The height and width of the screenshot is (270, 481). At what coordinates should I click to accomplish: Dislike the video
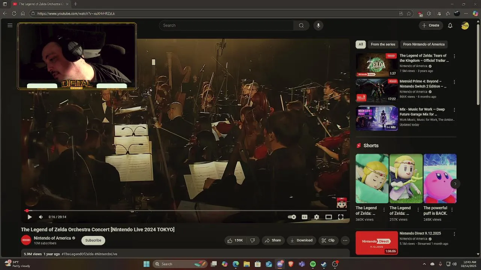[253, 240]
